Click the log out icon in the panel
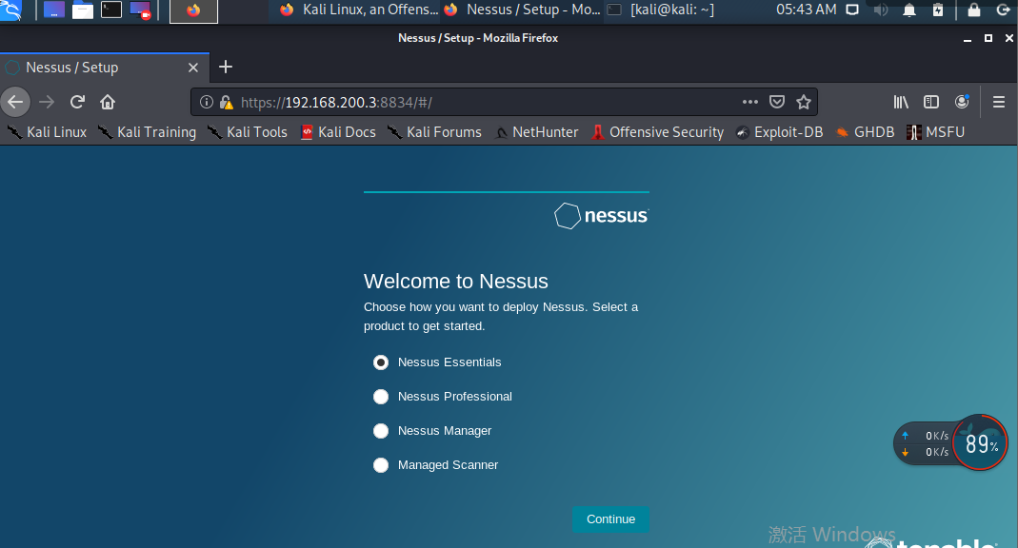This screenshot has height=548, width=1018. click(1003, 10)
